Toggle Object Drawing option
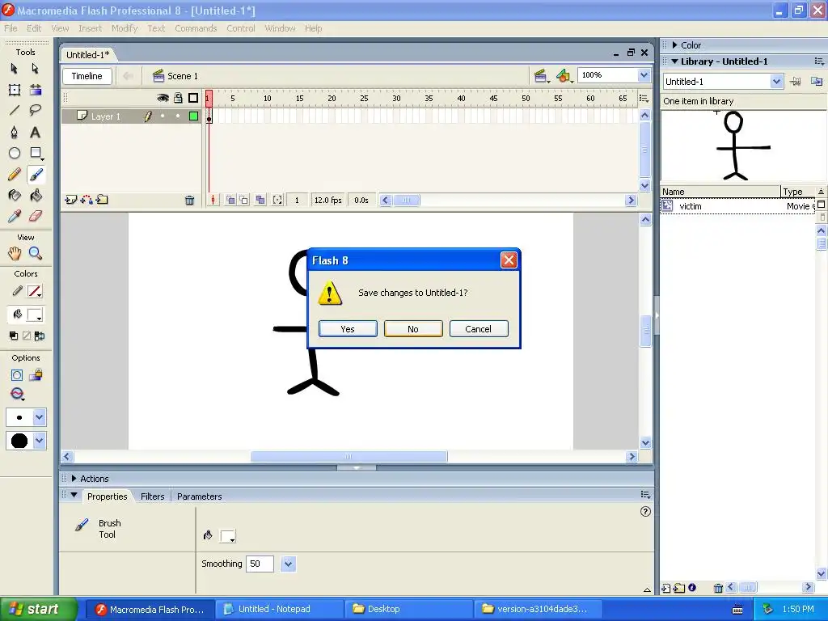This screenshot has height=621, width=828. [x=16, y=375]
